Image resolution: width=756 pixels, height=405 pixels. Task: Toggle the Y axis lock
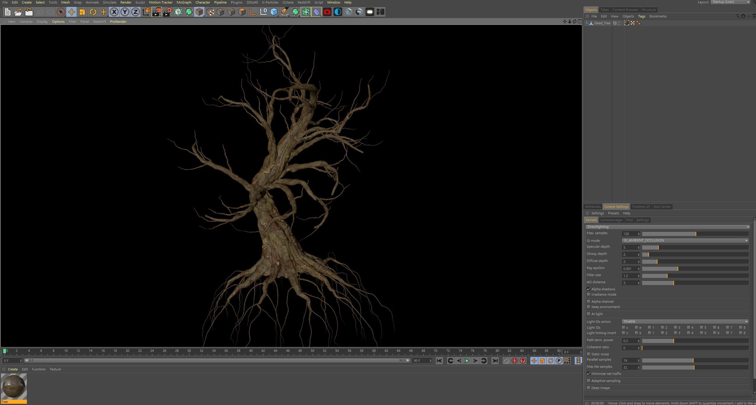click(125, 12)
